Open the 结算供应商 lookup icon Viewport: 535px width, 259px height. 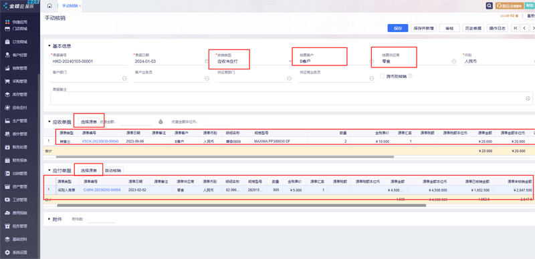(x=454, y=61)
